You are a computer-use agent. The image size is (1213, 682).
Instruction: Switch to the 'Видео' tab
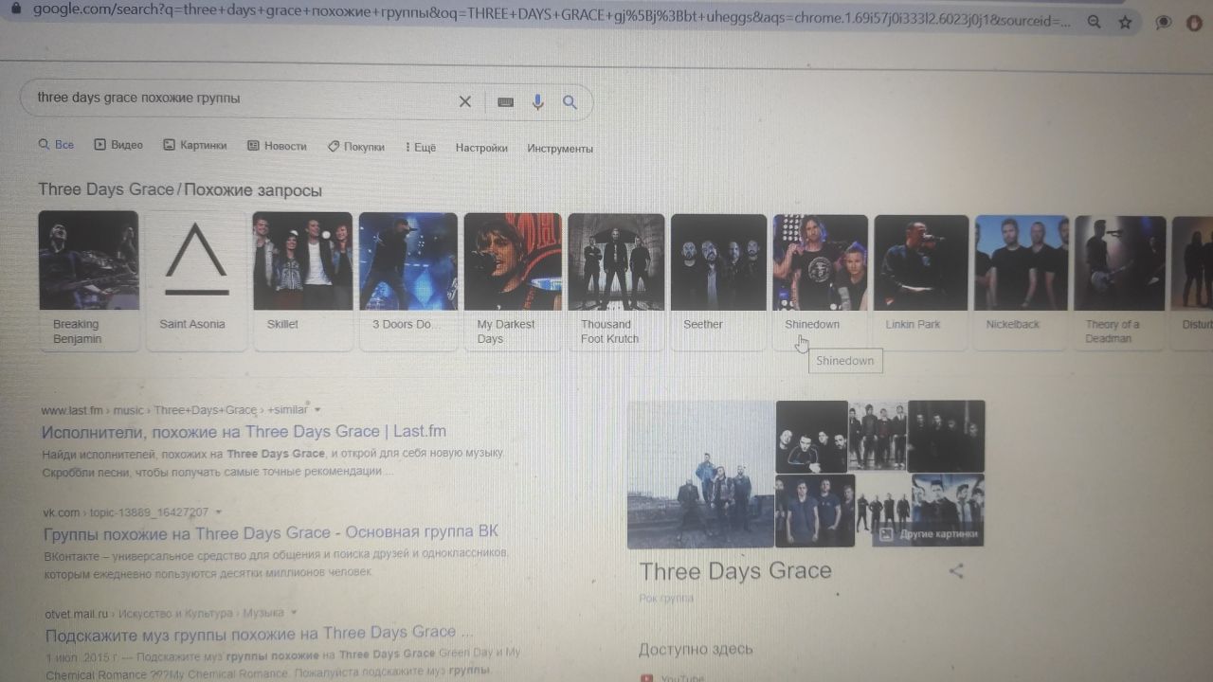point(118,145)
